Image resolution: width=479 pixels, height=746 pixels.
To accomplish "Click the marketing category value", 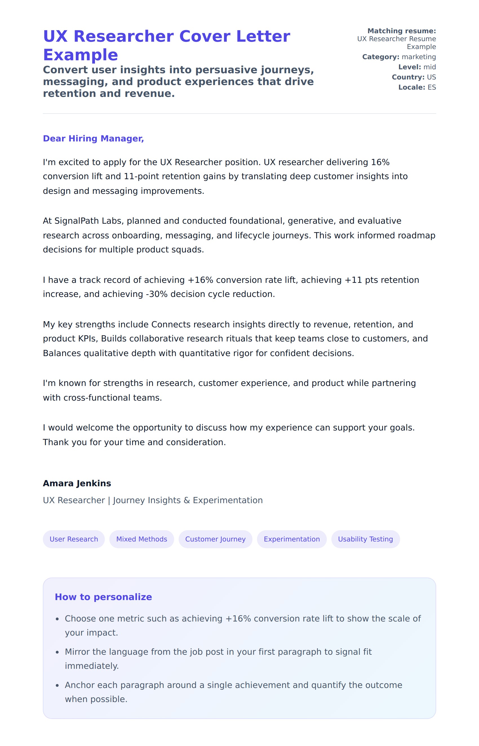I will (x=419, y=57).
